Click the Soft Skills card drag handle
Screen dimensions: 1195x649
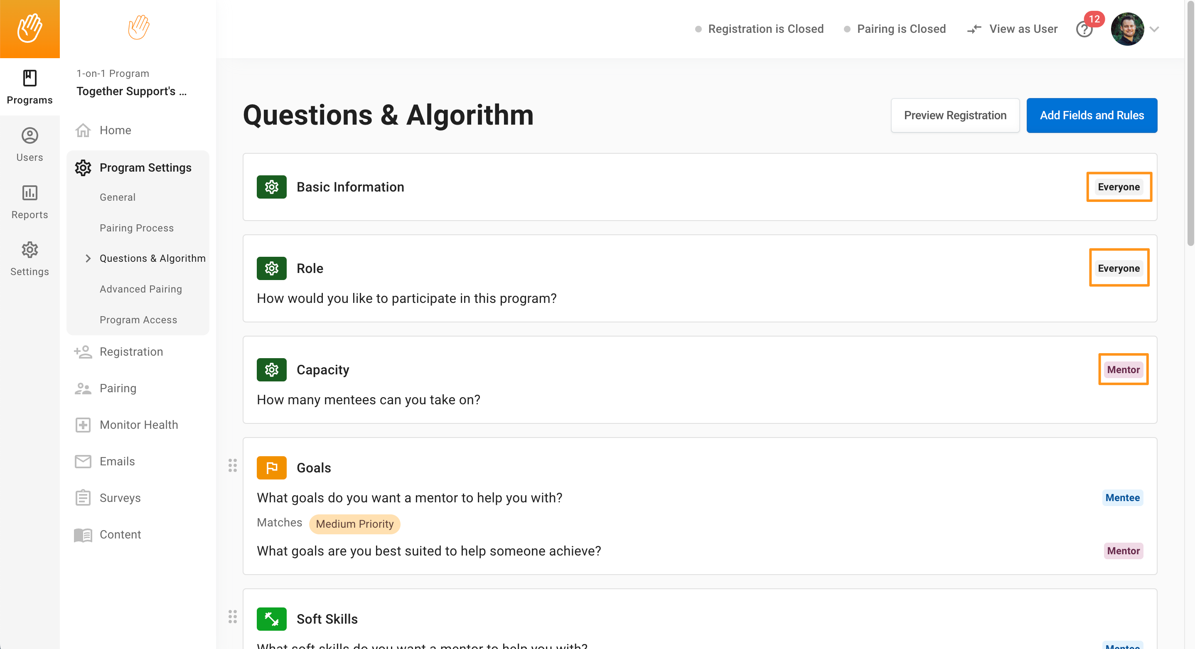click(x=232, y=617)
